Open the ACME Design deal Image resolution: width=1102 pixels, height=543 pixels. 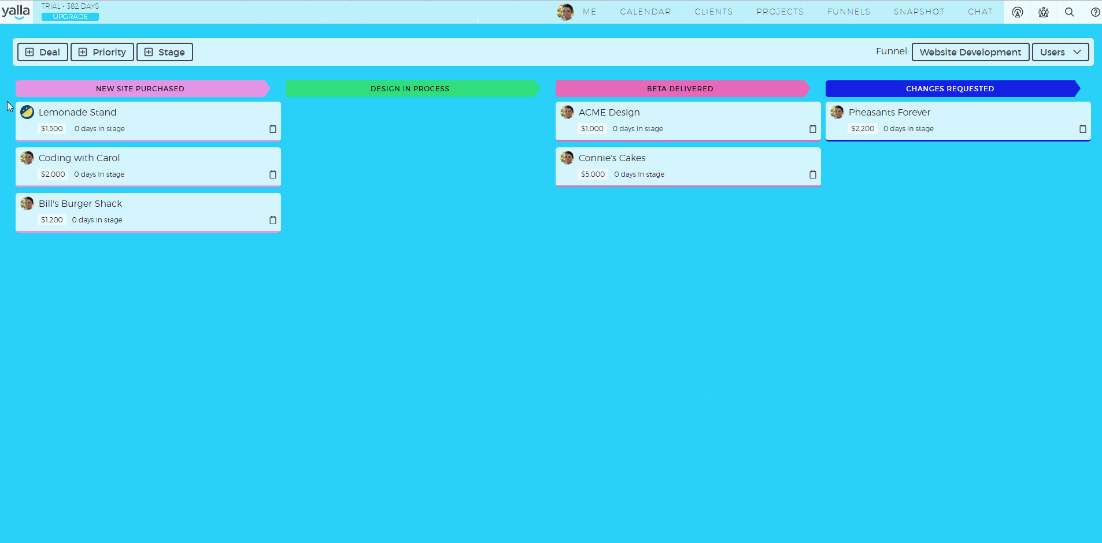click(609, 112)
